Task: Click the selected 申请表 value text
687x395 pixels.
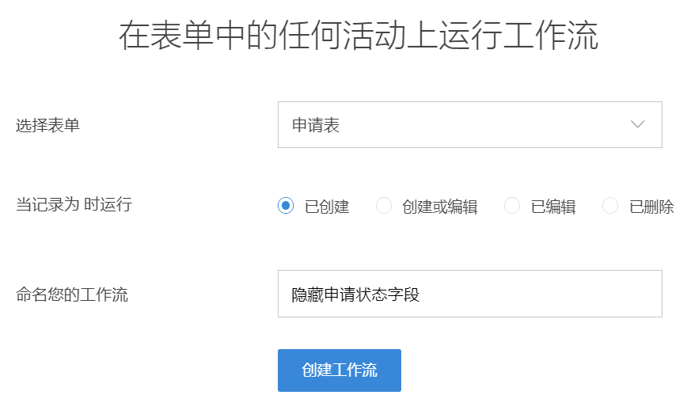Action: coord(316,125)
